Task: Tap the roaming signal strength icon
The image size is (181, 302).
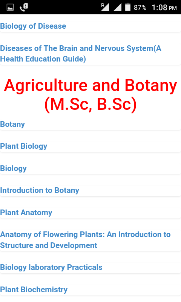Action: click(x=105, y=7)
